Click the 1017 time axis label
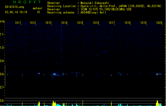 (112, 23)
